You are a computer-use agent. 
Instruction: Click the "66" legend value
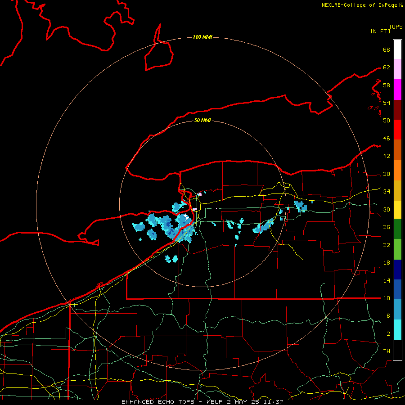click(x=387, y=50)
